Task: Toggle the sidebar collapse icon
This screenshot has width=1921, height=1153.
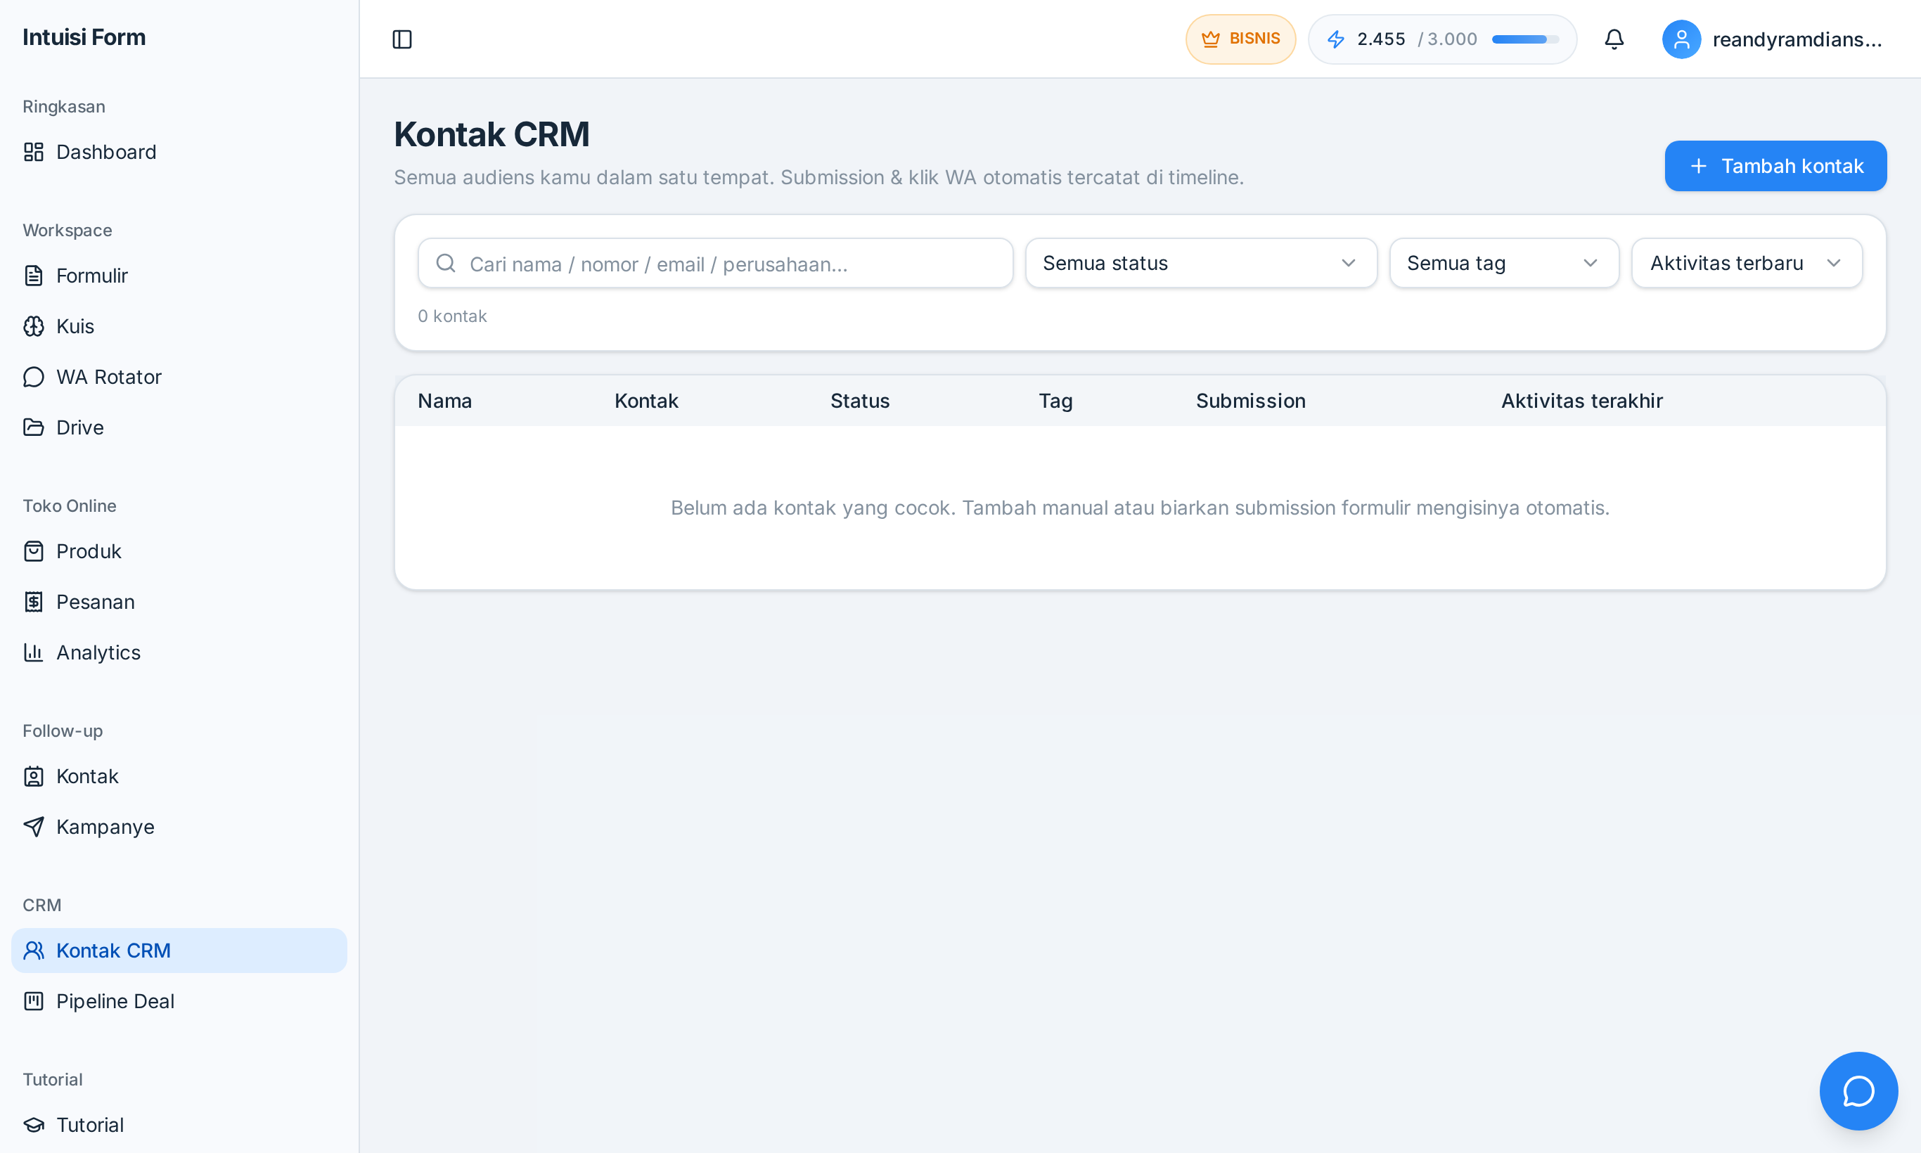Action: (401, 39)
